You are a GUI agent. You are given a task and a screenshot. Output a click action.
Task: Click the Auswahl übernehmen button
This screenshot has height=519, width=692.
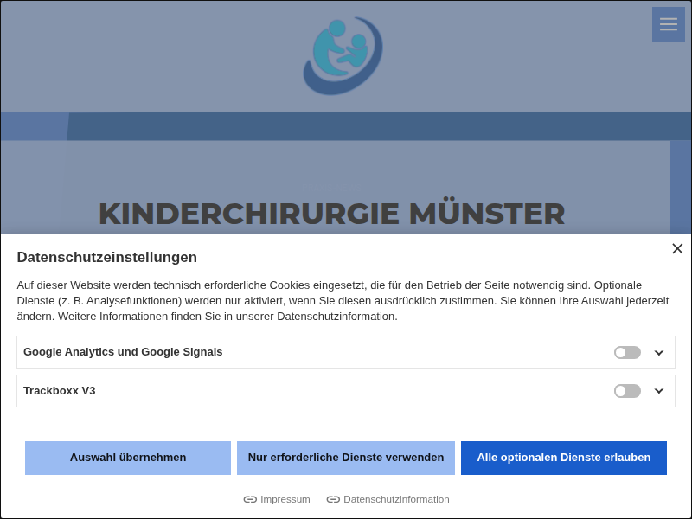pos(128,458)
